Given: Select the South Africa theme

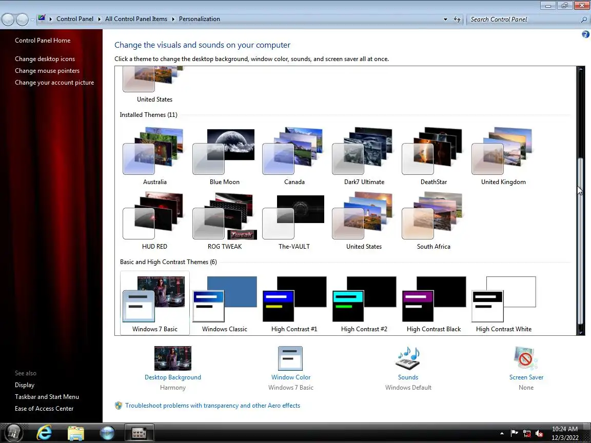Looking at the screenshot, I should point(434,221).
